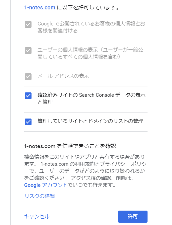This screenshot has height=225, width=172.
Task: Click the 'ユーザーの個人情報の表示' permission label
Action: (x=90, y=53)
